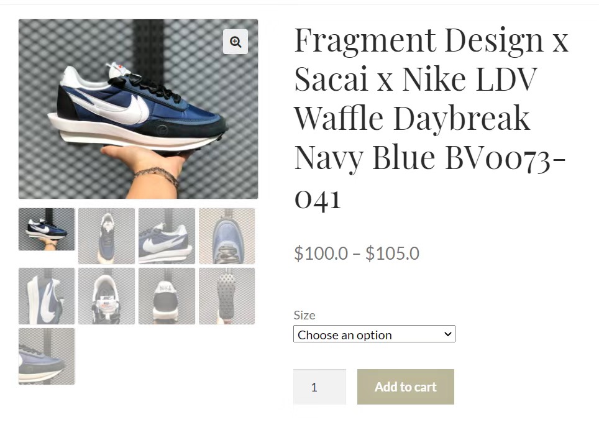This screenshot has height=435, width=599.
Task: Click the dropdown chevron next to Choose an option
Action: (447, 334)
